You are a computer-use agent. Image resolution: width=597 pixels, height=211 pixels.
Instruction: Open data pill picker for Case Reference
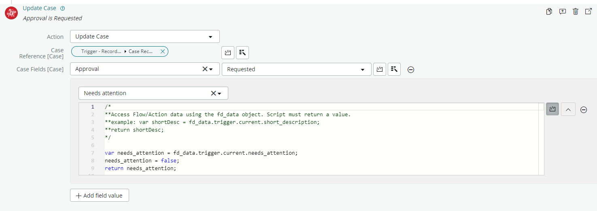[242, 53]
